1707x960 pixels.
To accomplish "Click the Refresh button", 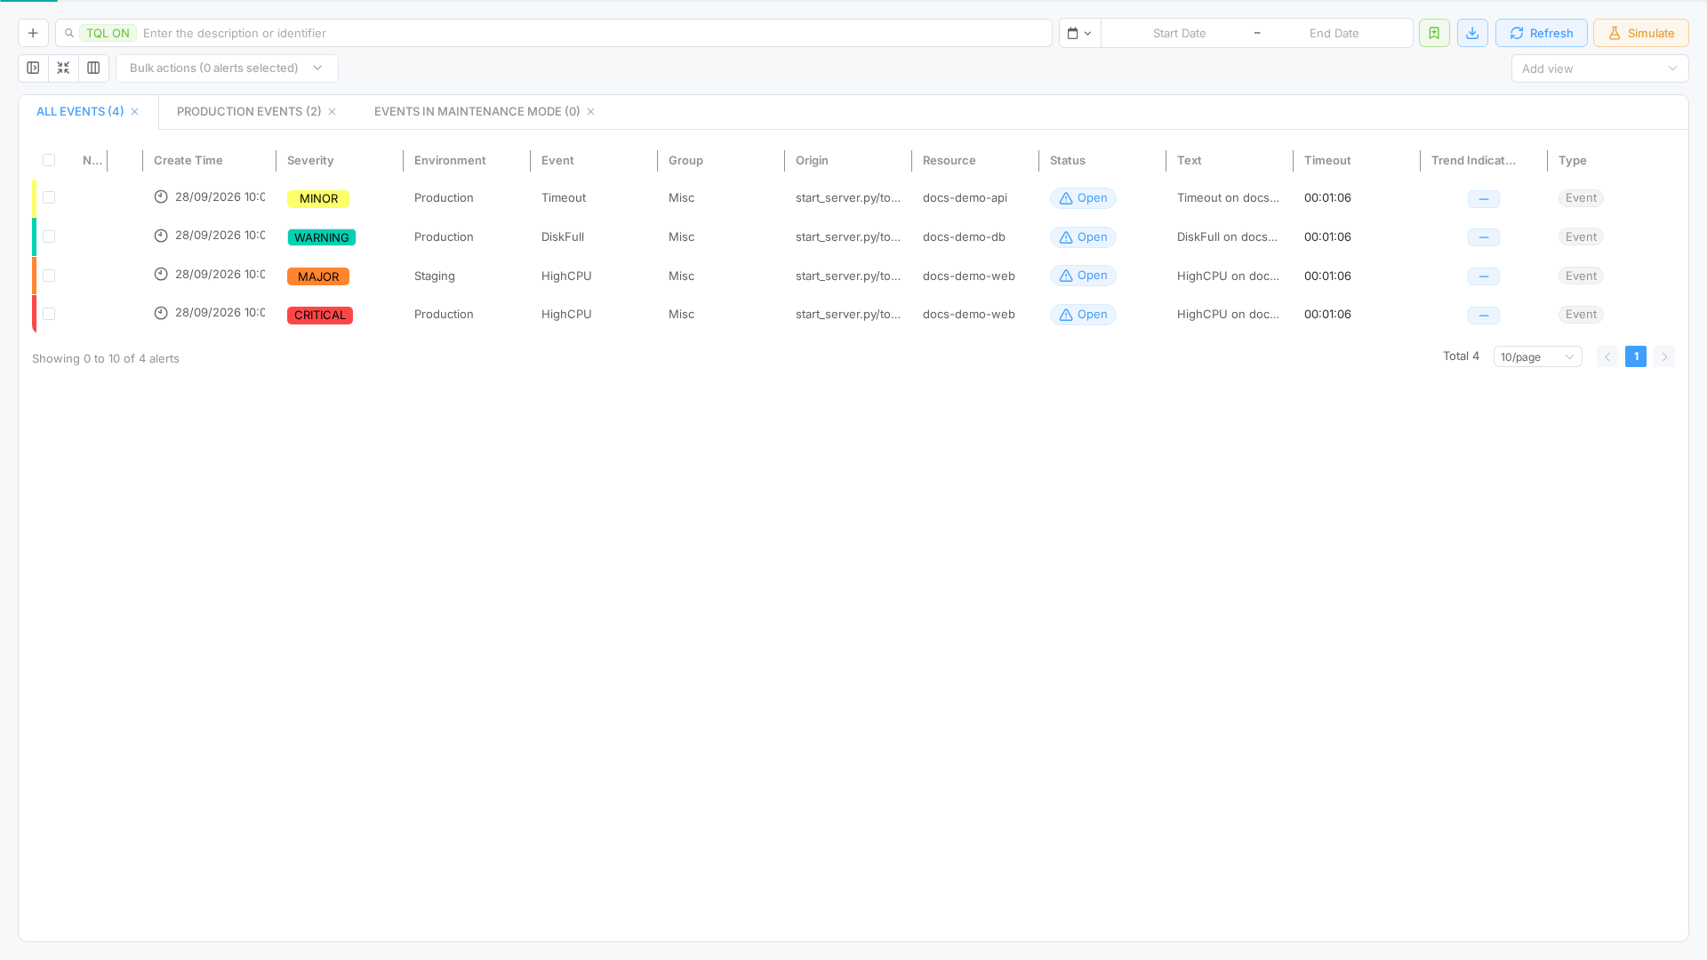I will (x=1541, y=33).
